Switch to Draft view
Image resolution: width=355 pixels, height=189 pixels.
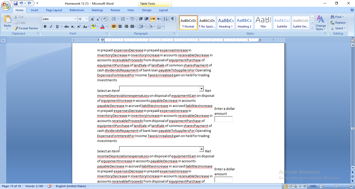[x=304, y=186]
